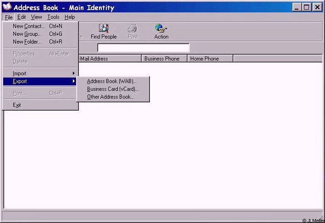Expand the Export submenu arrow

click(73, 82)
